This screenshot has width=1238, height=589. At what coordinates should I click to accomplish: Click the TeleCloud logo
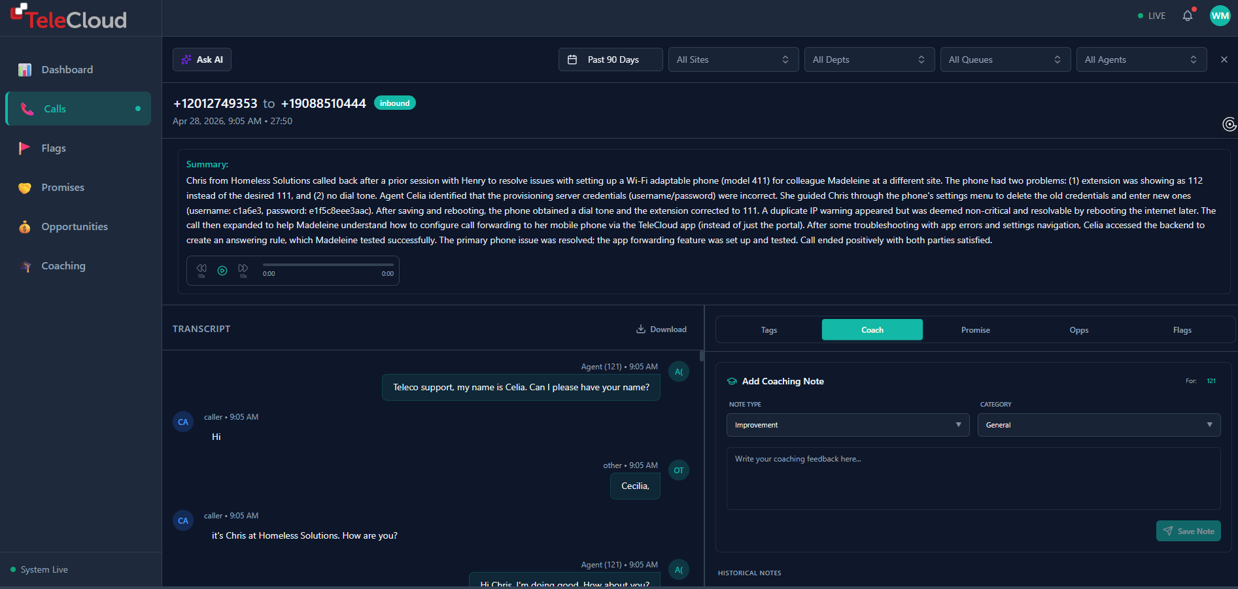69,18
